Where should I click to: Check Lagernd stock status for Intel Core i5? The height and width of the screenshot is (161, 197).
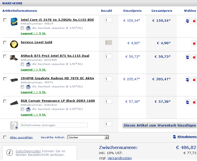(x=33, y=33)
